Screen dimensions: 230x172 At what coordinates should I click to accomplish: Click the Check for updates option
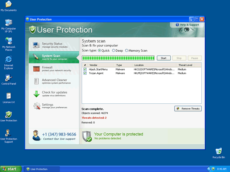pyautogui.click(x=54, y=94)
